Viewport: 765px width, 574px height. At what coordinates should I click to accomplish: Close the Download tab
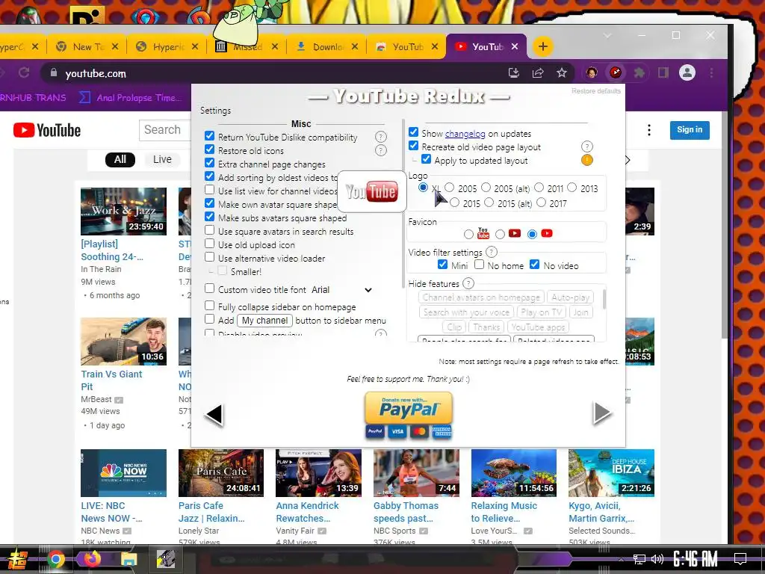[x=355, y=46]
